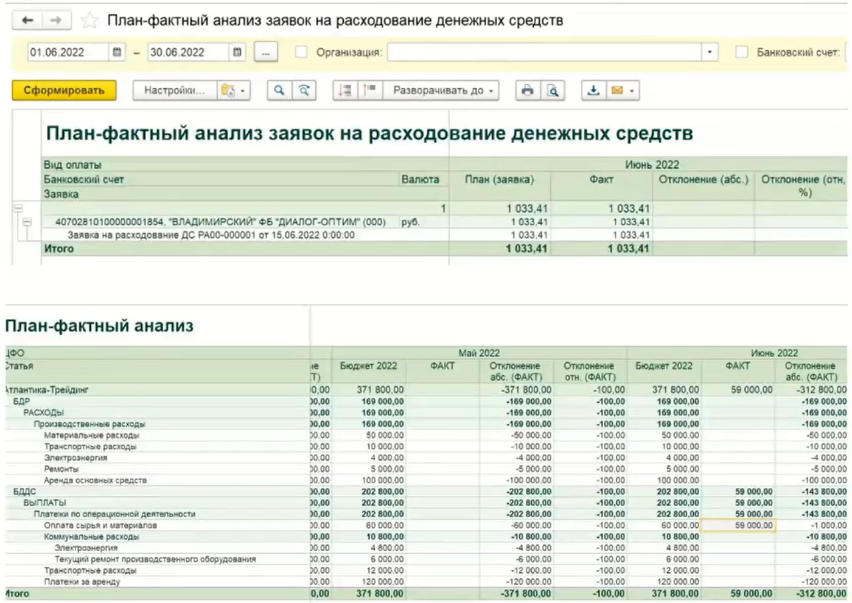Click the Май 2022 column group header

click(479, 353)
